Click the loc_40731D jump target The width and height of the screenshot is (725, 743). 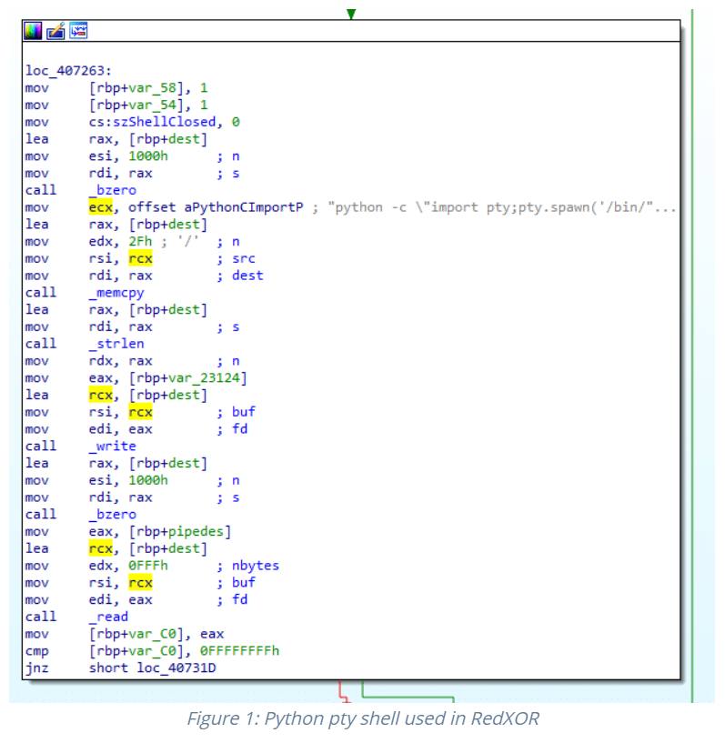coord(176,668)
